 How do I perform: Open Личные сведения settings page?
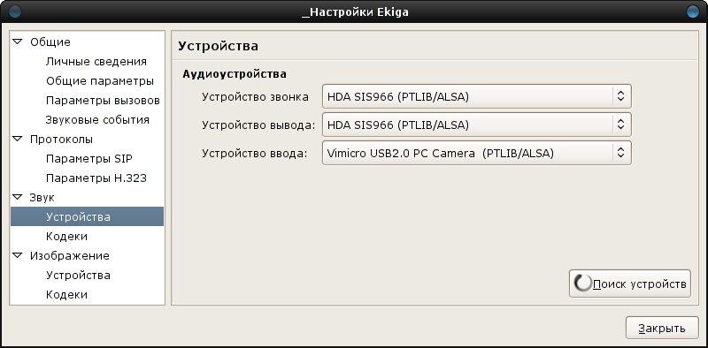pos(96,62)
